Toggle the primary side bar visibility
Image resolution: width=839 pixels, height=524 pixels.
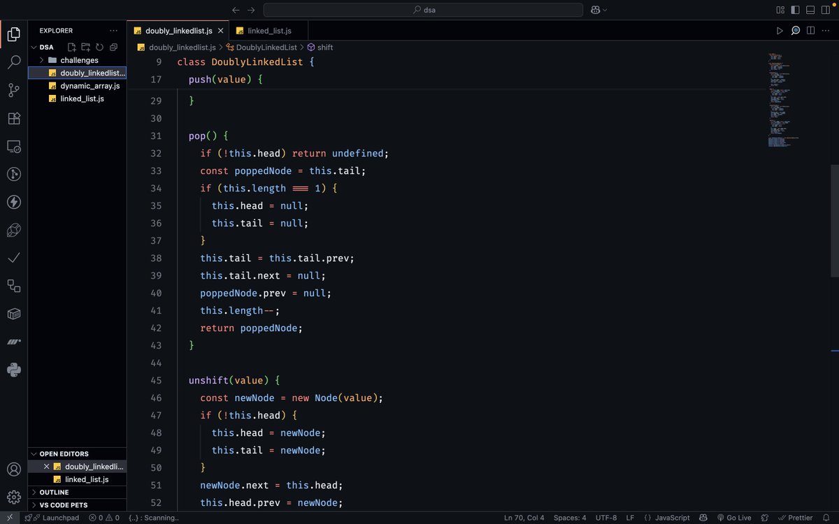pos(795,10)
